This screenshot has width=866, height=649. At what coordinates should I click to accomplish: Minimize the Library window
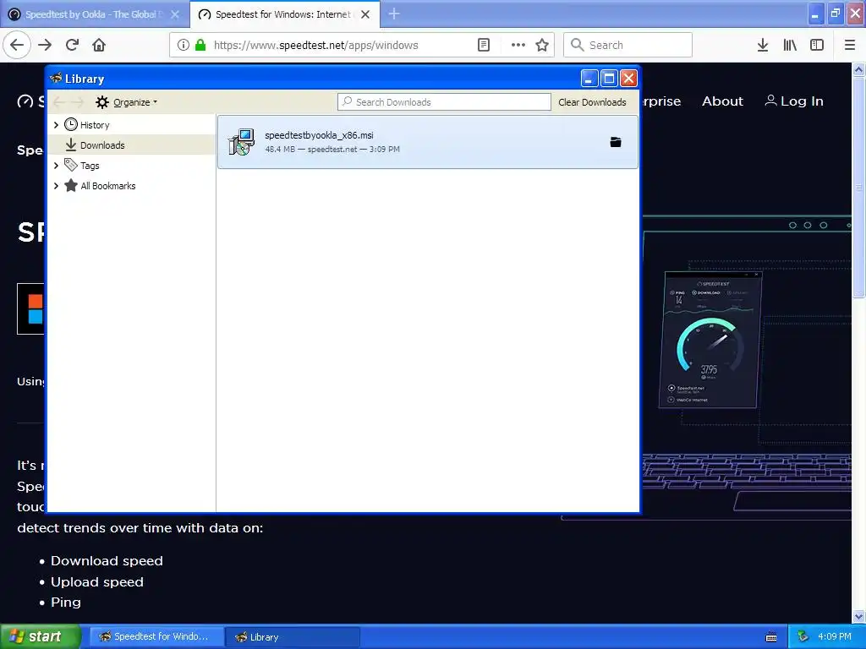coord(589,79)
